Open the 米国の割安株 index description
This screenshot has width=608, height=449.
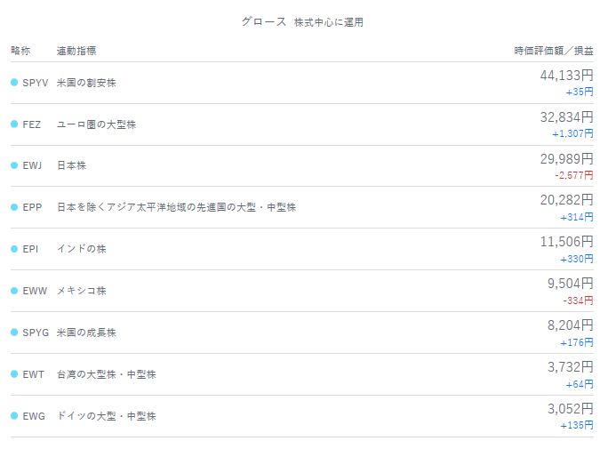point(86,83)
